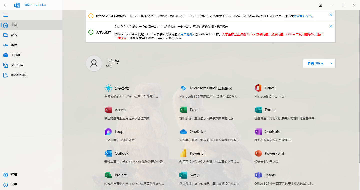Click the 激活 (Activate) key icon

5,45
